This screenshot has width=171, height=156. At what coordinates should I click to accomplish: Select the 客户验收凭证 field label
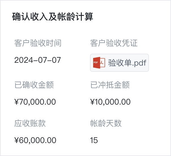point(114,43)
